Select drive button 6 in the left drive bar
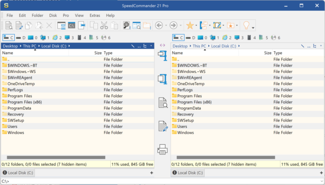Viewport: 325px width, 185px height. (x=106, y=38)
